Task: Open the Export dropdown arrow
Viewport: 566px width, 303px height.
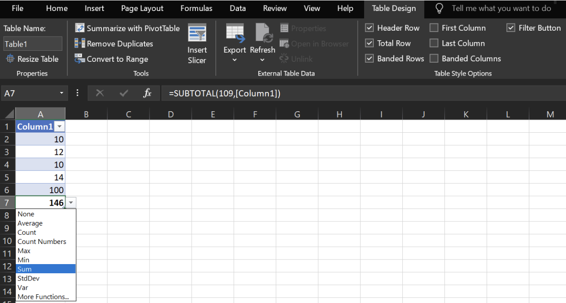Action: (235, 60)
